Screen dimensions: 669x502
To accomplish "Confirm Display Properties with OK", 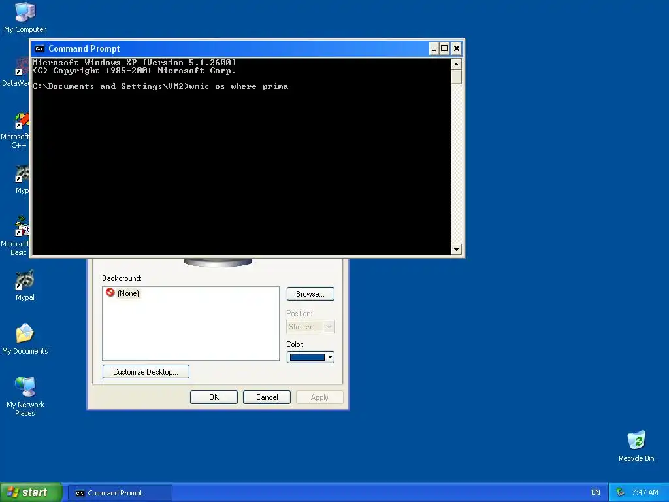I will [x=214, y=397].
